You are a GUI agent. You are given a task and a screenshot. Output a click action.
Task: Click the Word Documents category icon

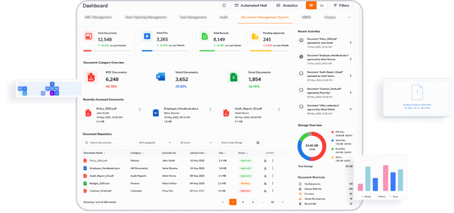[x=160, y=77]
